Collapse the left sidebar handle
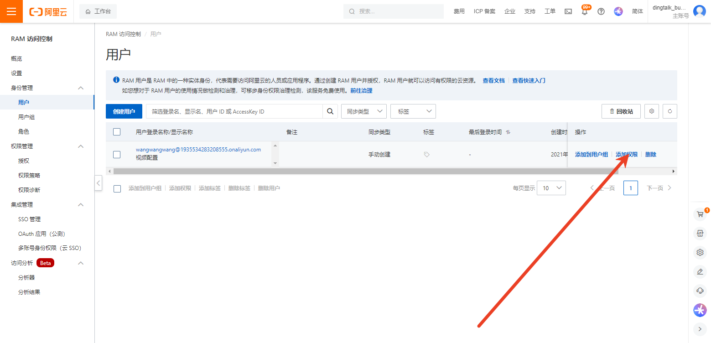The height and width of the screenshot is (343, 711). click(x=99, y=183)
